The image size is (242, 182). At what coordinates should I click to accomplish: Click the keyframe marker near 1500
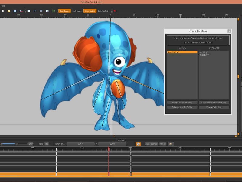(x=131, y=150)
